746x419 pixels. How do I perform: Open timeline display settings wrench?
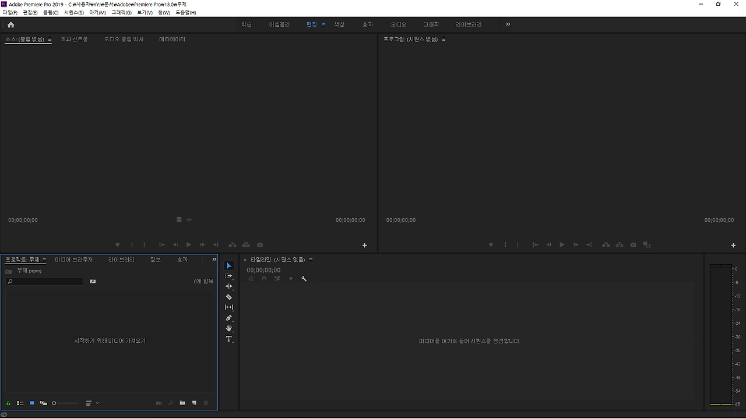click(x=304, y=279)
